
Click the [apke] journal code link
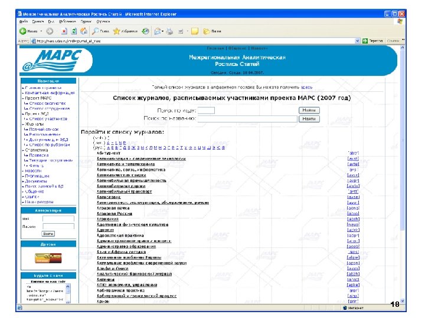(x=353, y=285)
